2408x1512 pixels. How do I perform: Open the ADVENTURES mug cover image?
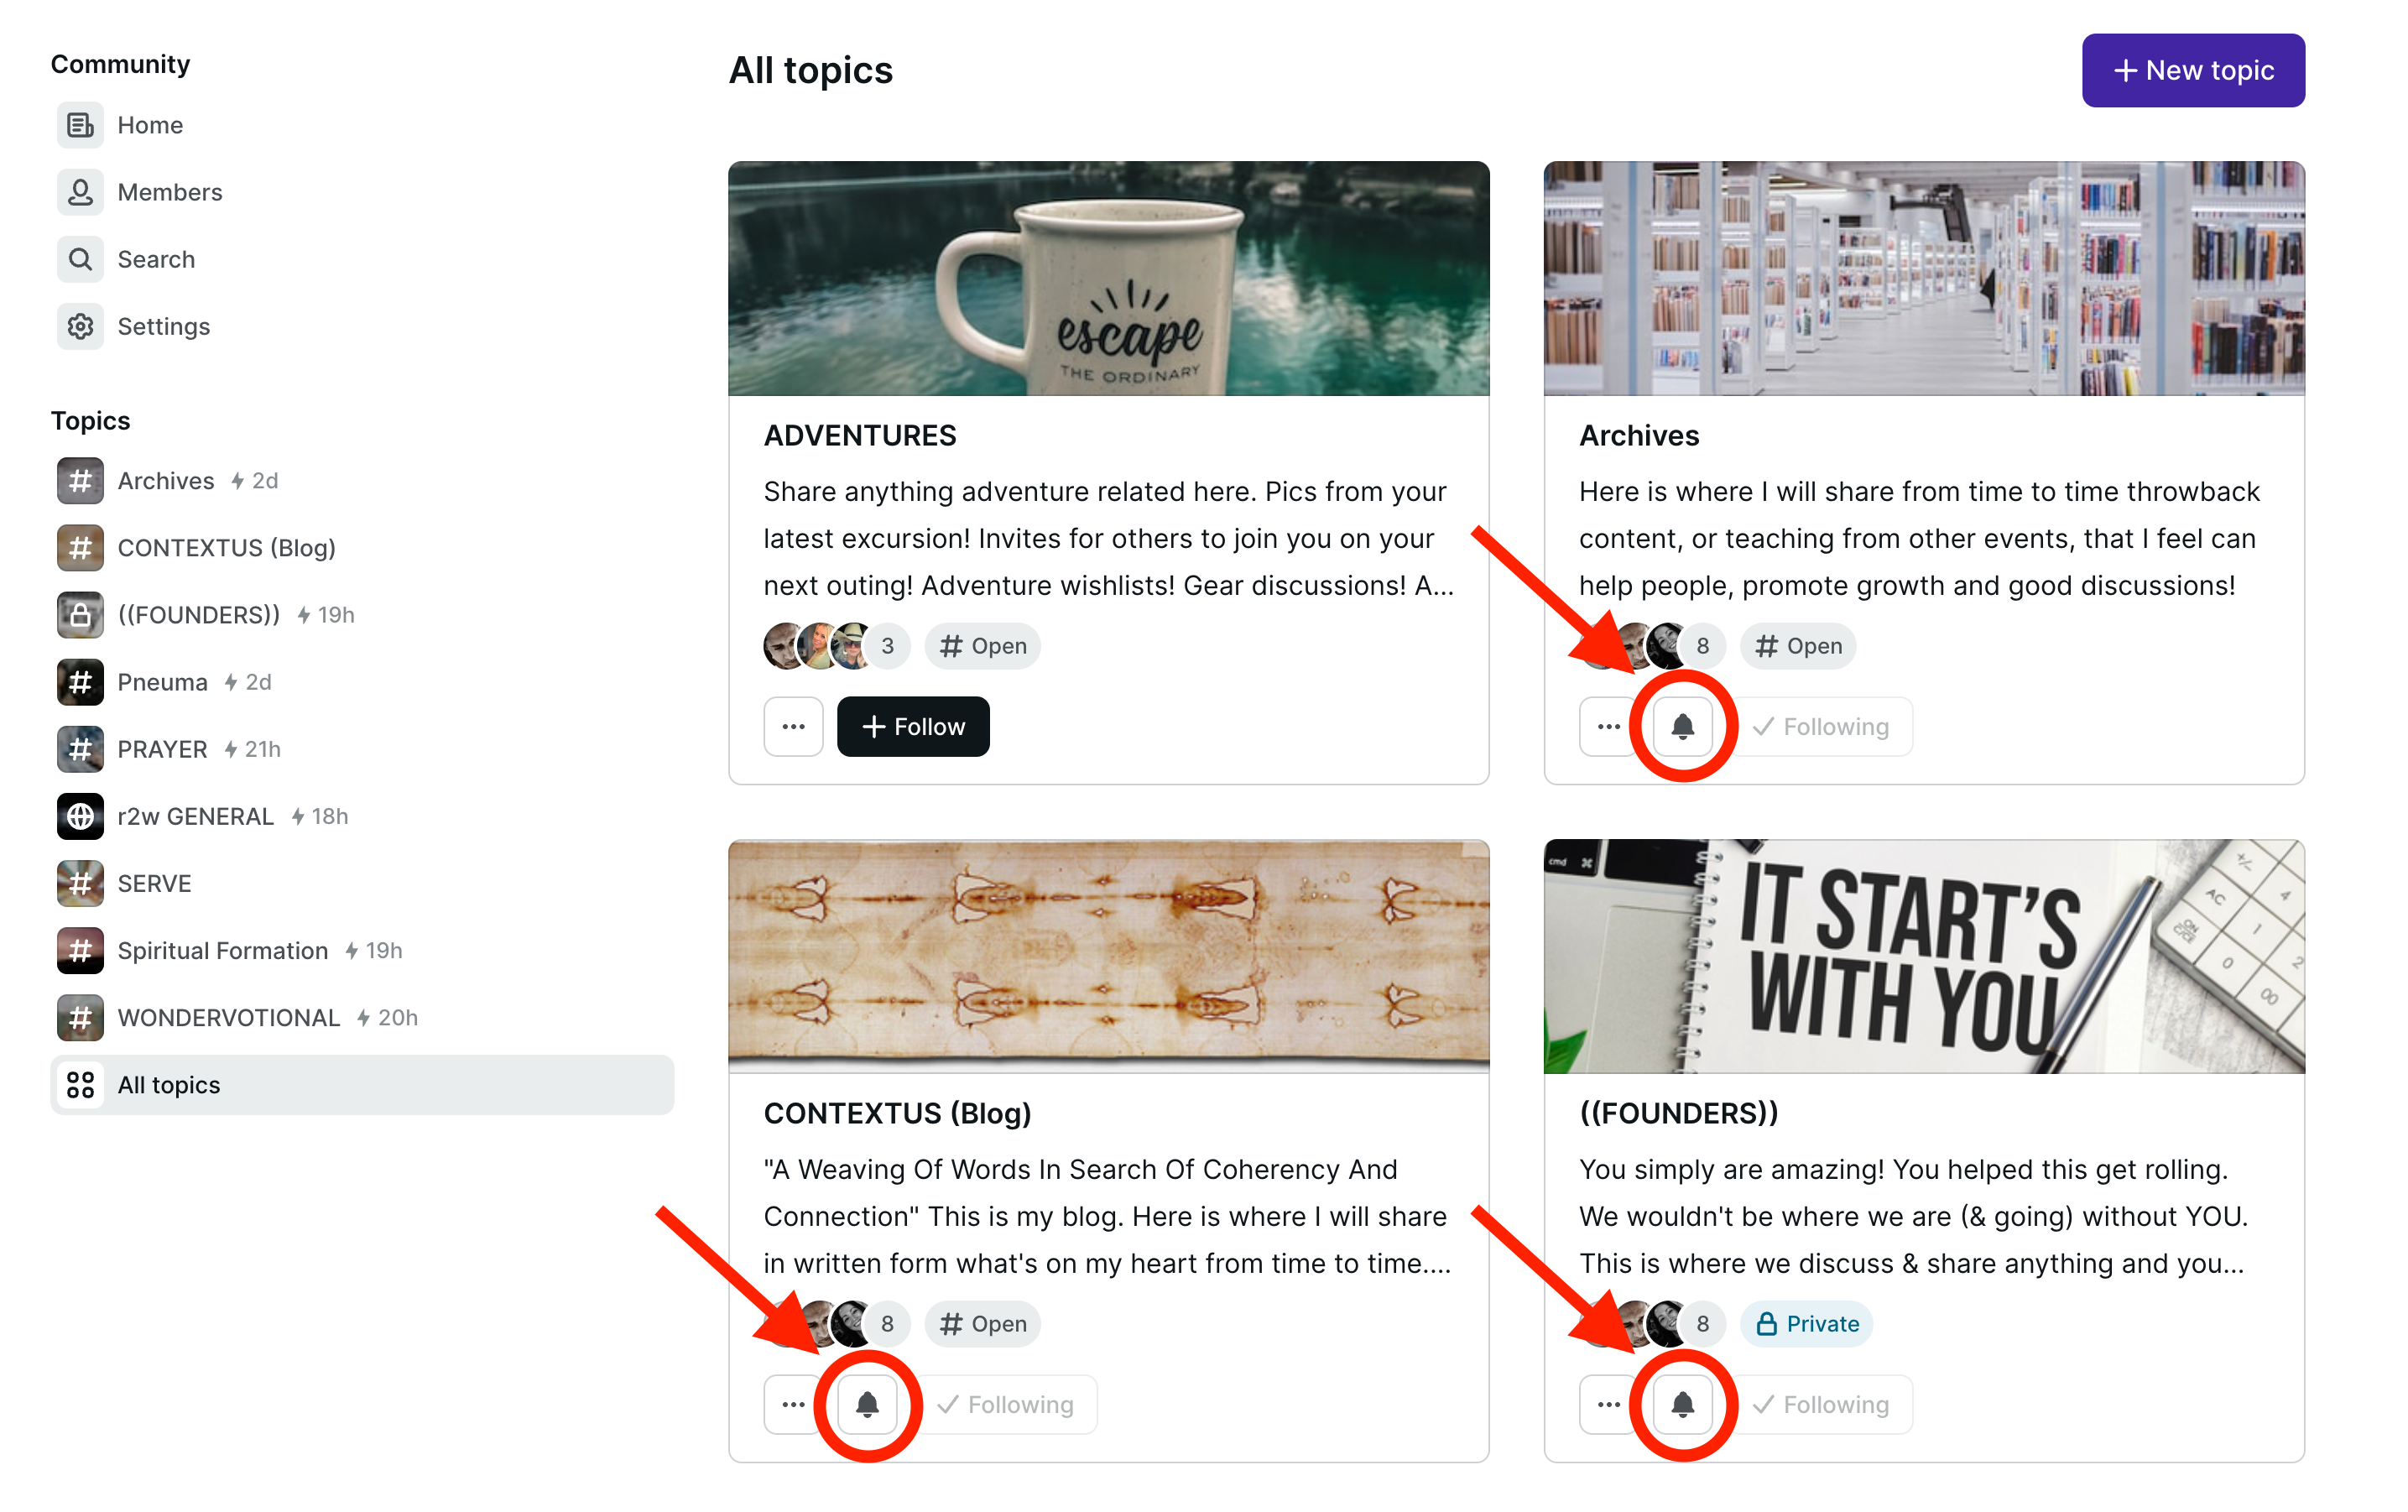click(1108, 278)
